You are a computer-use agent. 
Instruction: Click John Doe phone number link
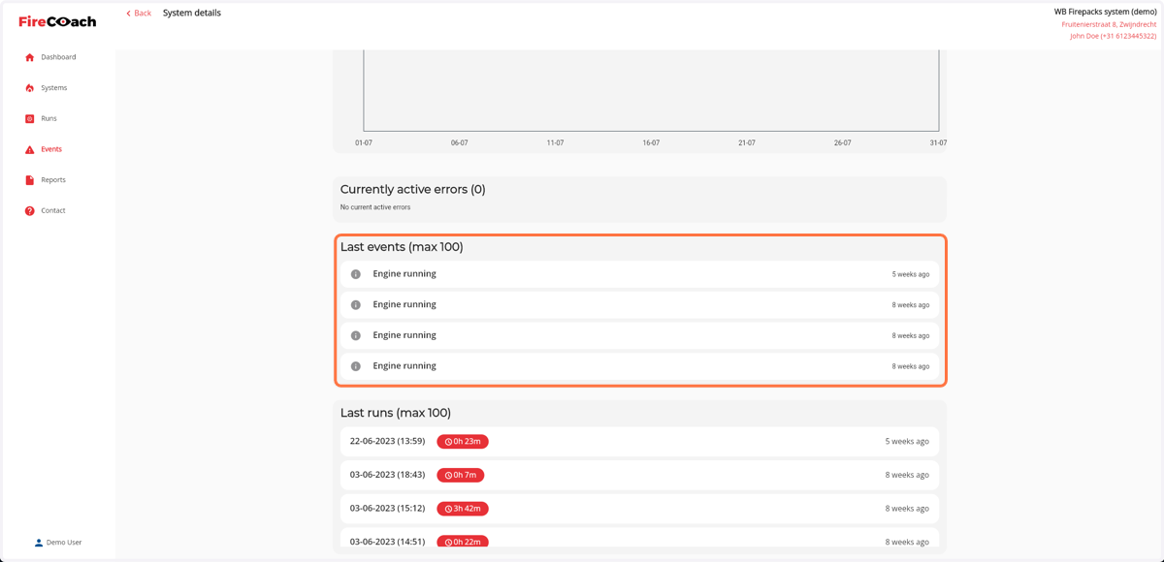(1113, 36)
